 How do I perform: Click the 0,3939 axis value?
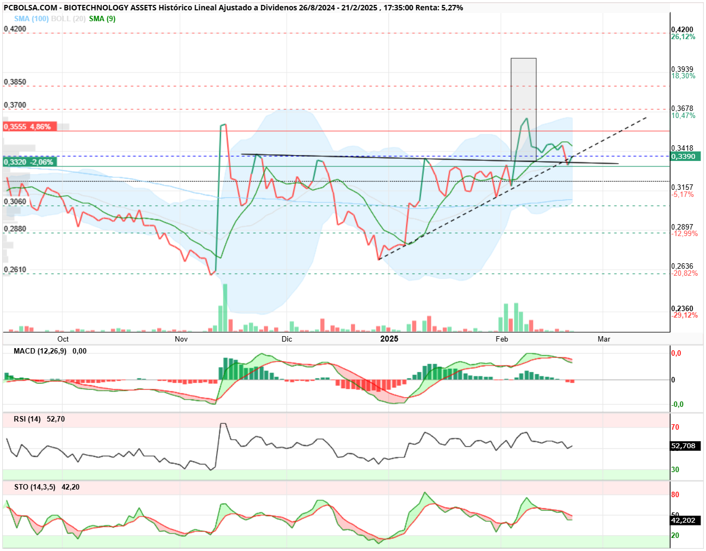(682, 69)
